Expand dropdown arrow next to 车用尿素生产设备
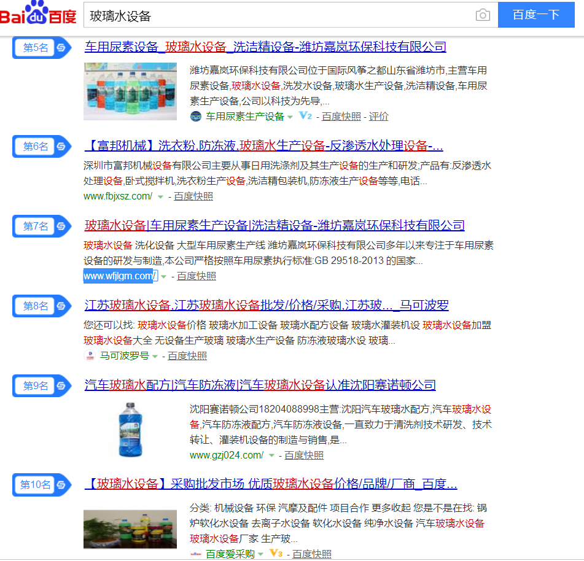The image size is (584, 561). coord(290,117)
